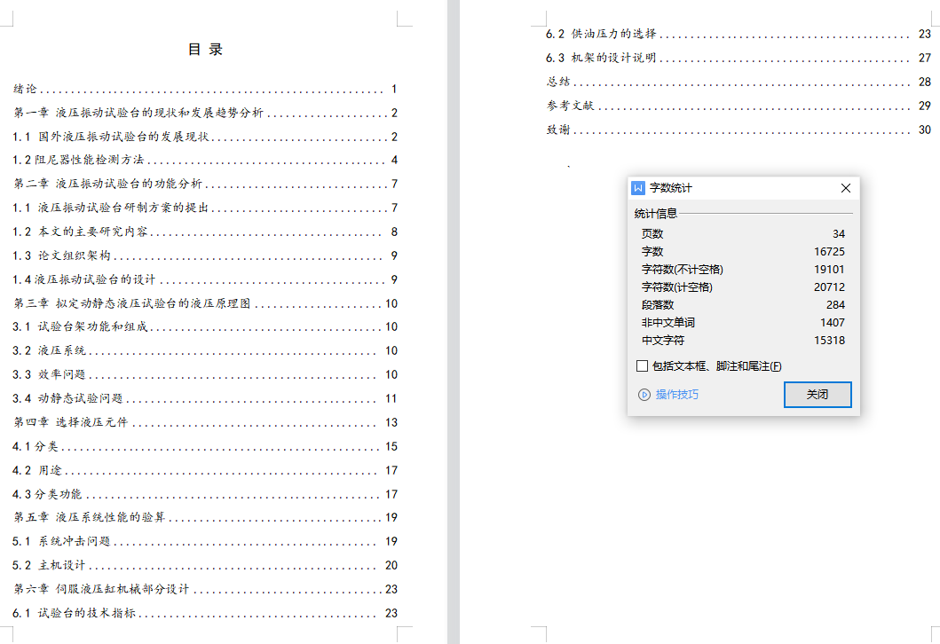Open 6.3 机架的设计说明 entry
This screenshot has width=940, height=644.
tap(601, 58)
